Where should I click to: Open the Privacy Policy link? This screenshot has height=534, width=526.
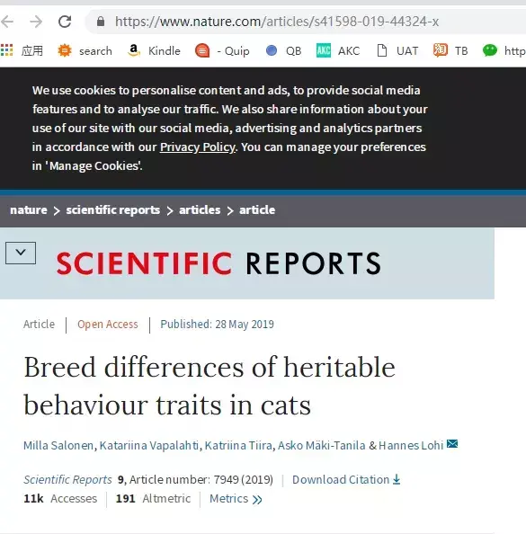198,147
